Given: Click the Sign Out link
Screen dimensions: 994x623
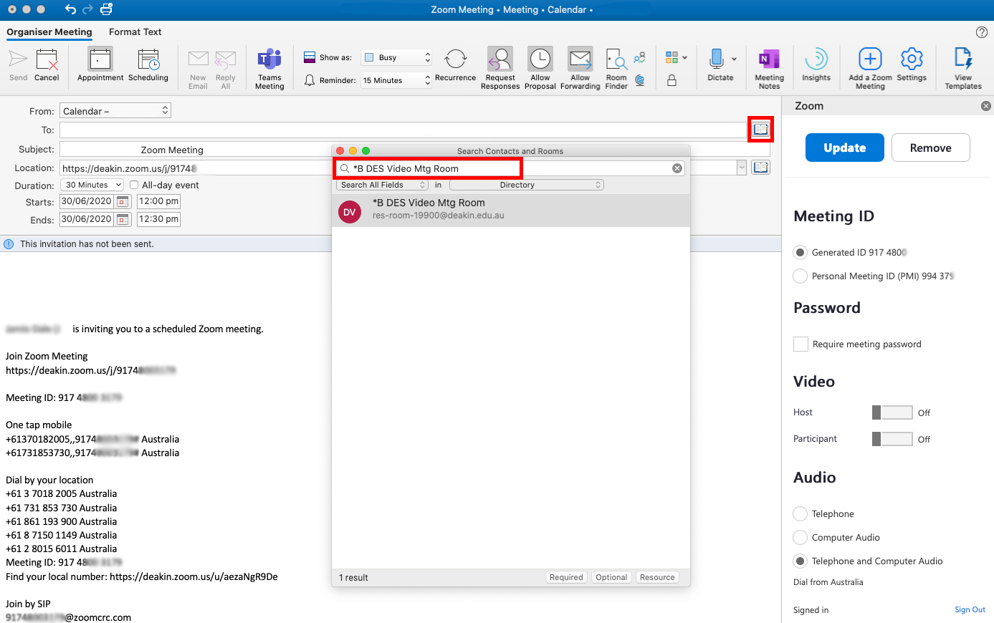Looking at the screenshot, I should (969, 610).
